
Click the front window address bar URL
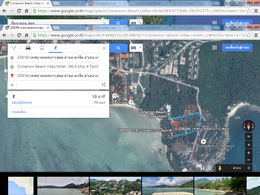(141, 35)
